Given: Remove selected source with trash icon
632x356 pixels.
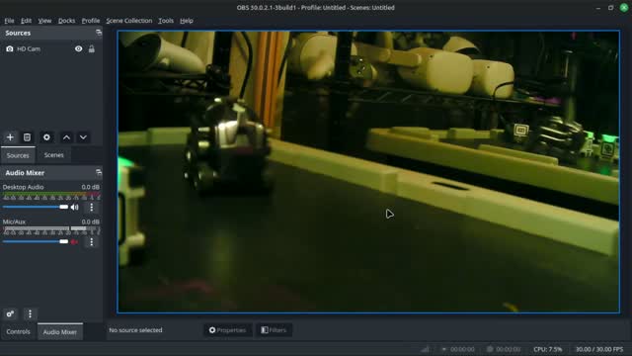Looking at the screenshot, I should pyautogui.click(x=27, y=137).
